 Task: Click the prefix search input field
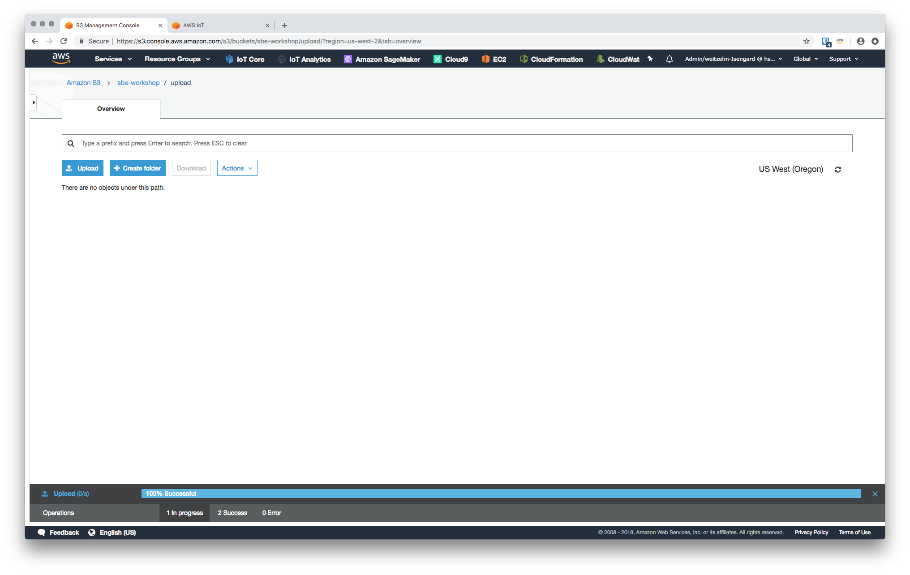pyautogui.click(x=457, y=143)
